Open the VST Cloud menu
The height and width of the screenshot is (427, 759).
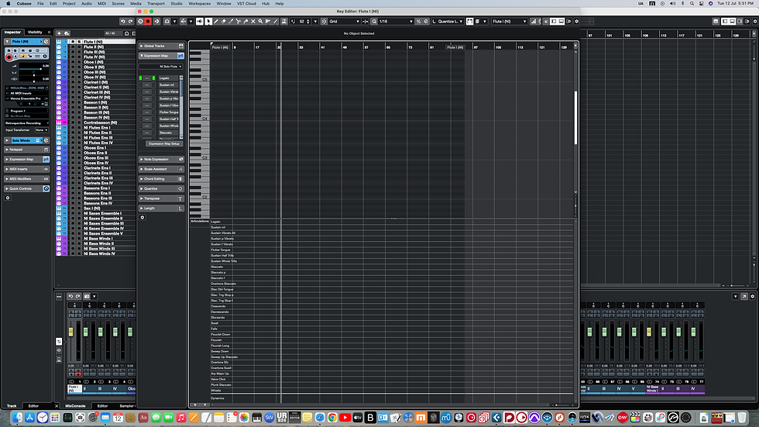click(246, 3)
